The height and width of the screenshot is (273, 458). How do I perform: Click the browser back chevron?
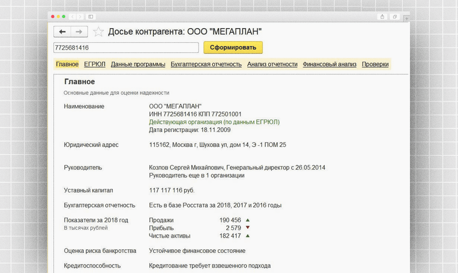point(72,17)
